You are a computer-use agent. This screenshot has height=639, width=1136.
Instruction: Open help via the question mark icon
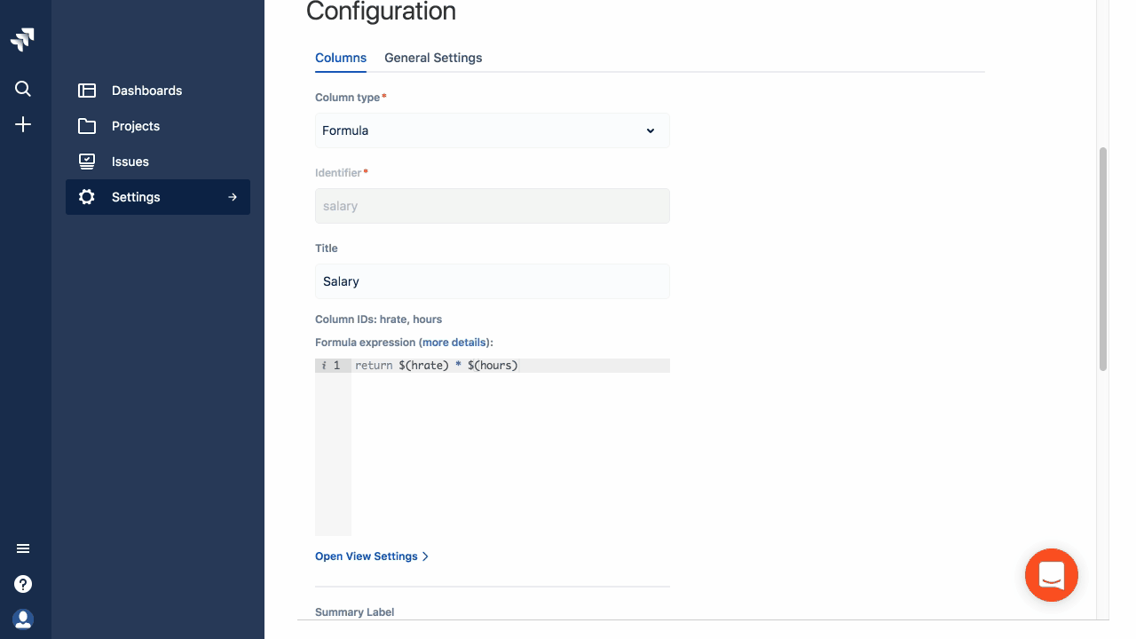pos(23,584)
